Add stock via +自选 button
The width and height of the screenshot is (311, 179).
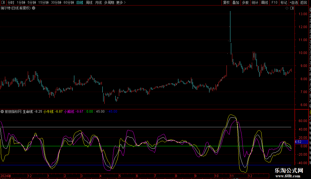pos(294,2)
